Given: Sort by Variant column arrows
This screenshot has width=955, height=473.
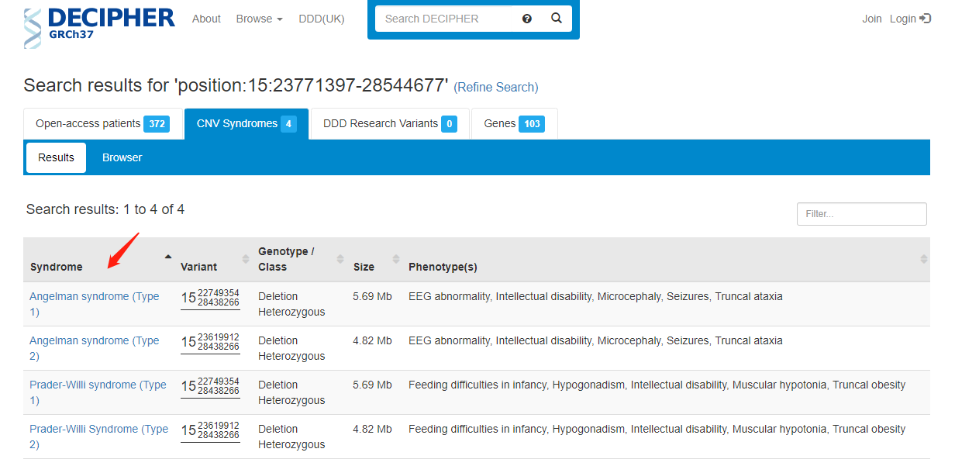Looking at the screenshot, I should pyautogui.click(x=247, y=259).
